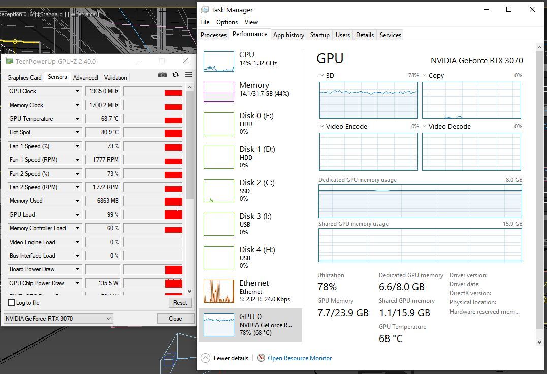Click the GPU Clock value 1965.0 MHz
Screen dimensions: 547x374
pos(103,91)
